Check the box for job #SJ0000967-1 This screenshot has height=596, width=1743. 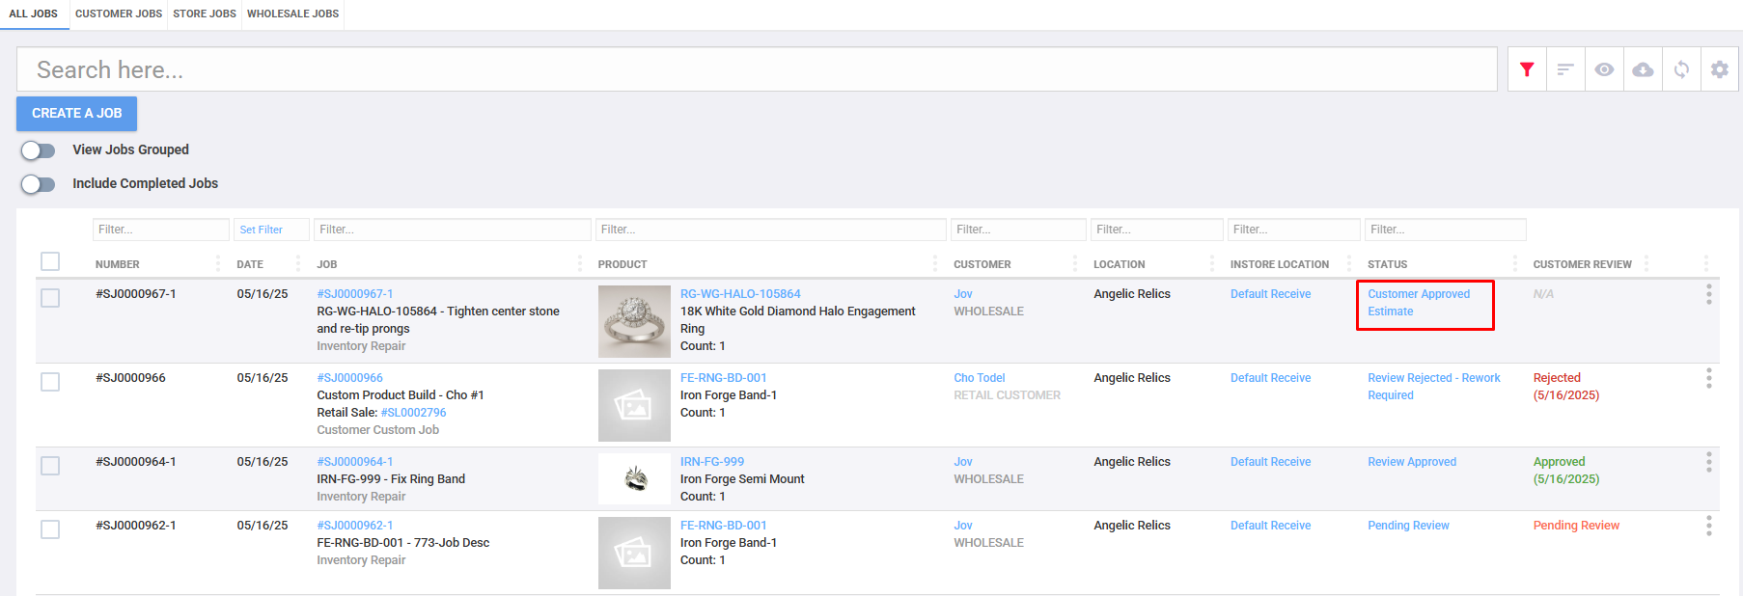coord(50,298)
